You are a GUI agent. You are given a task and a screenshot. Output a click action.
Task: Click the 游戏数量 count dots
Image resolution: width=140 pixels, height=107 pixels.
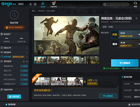point(7,38)
